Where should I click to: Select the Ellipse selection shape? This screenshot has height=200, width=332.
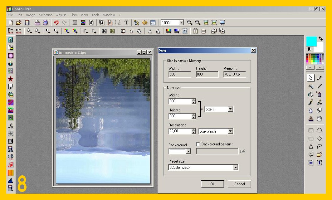point(319,130)
